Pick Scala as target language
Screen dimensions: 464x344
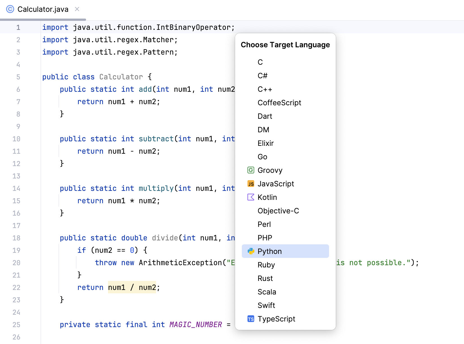coord(285,292)
